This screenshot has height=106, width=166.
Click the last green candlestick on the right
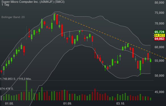[151, 60]
